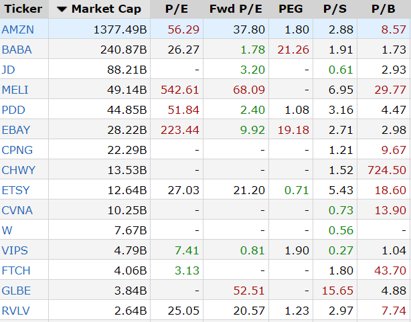Select MELI market cap 49.14B
The height and width of the screenshot is (322, 411).
pyautogui.click(x=127, y=90)
